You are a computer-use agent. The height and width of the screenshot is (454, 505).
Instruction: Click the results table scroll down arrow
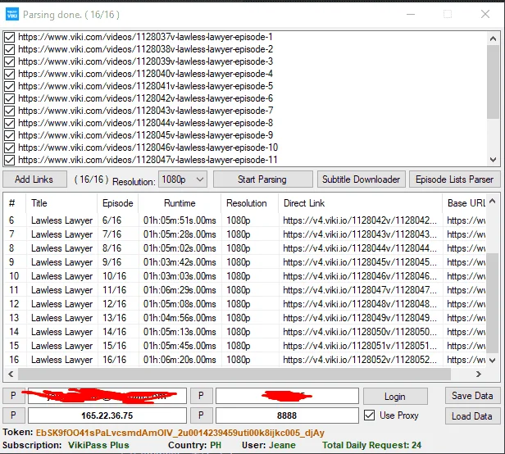click(x=492, y=361)
